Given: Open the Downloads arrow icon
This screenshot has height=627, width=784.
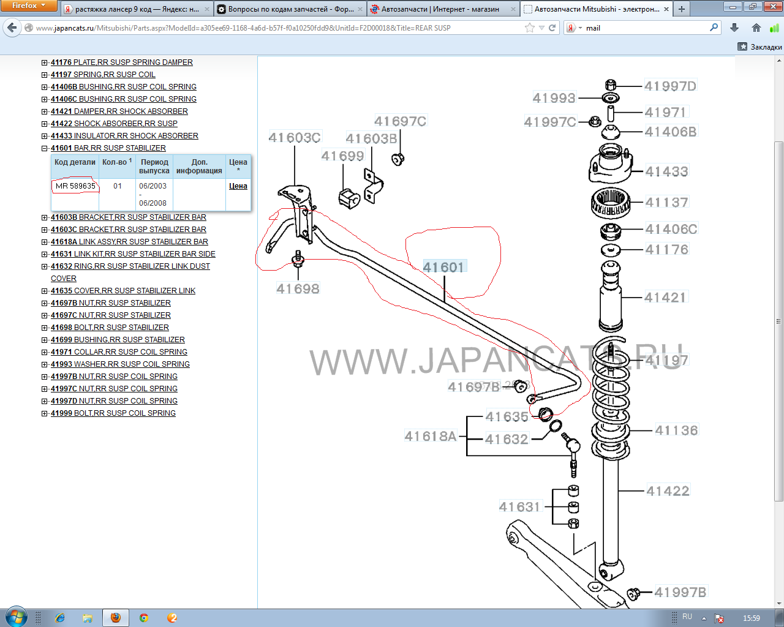Looking at the screenshot, I should (x=734, y=28).
